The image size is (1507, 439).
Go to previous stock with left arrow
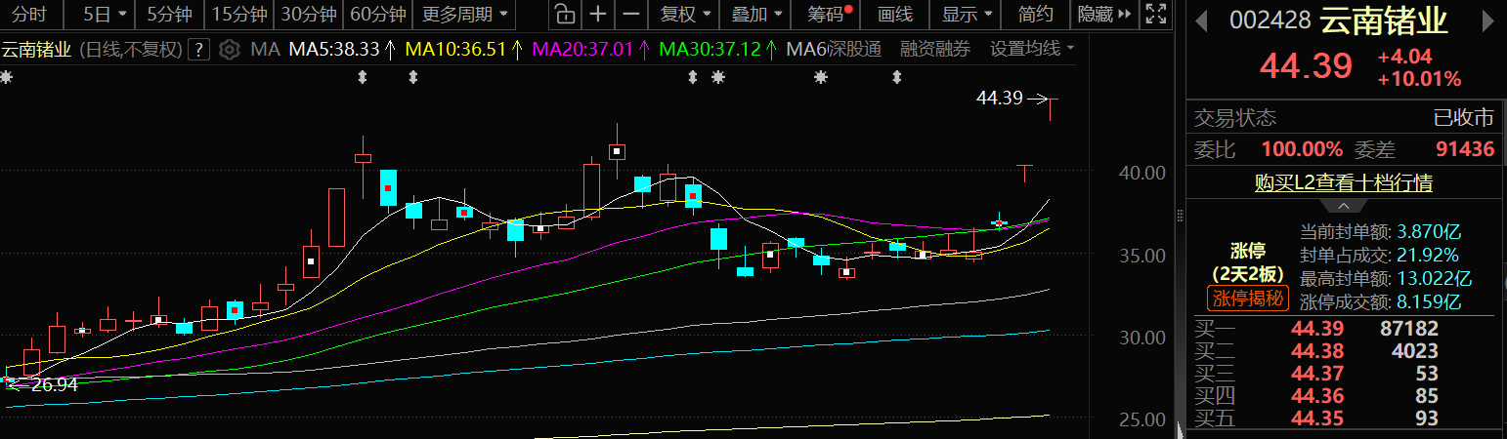coord(1202,21)
